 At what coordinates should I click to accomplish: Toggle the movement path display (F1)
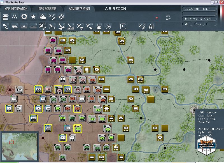pyautogui.click(x=6, y=27)
